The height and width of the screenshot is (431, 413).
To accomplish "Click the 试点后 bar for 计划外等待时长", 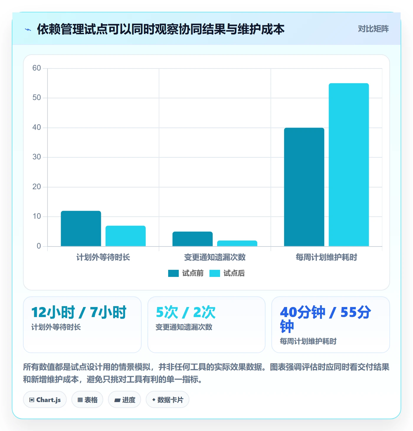I will 126,236.
